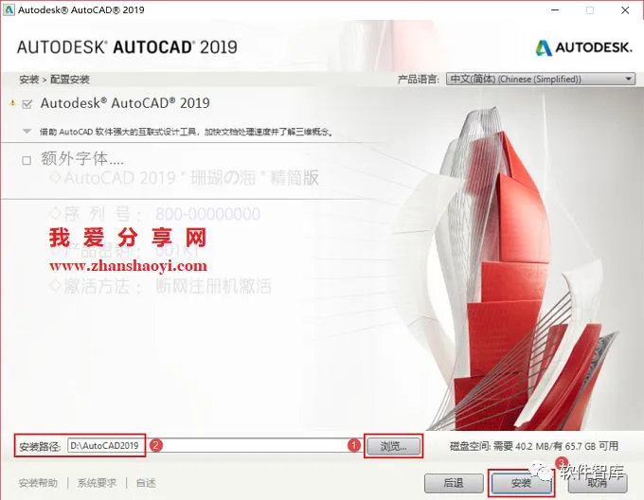Click the 额外字体 item label
Screen dimensions: 644x500
coord(82,158)
